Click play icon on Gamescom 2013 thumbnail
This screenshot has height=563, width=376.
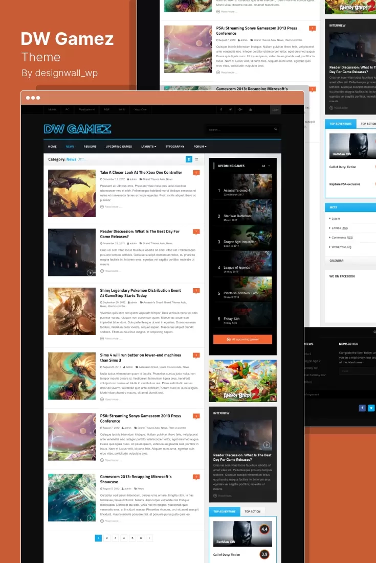(90, 518)
